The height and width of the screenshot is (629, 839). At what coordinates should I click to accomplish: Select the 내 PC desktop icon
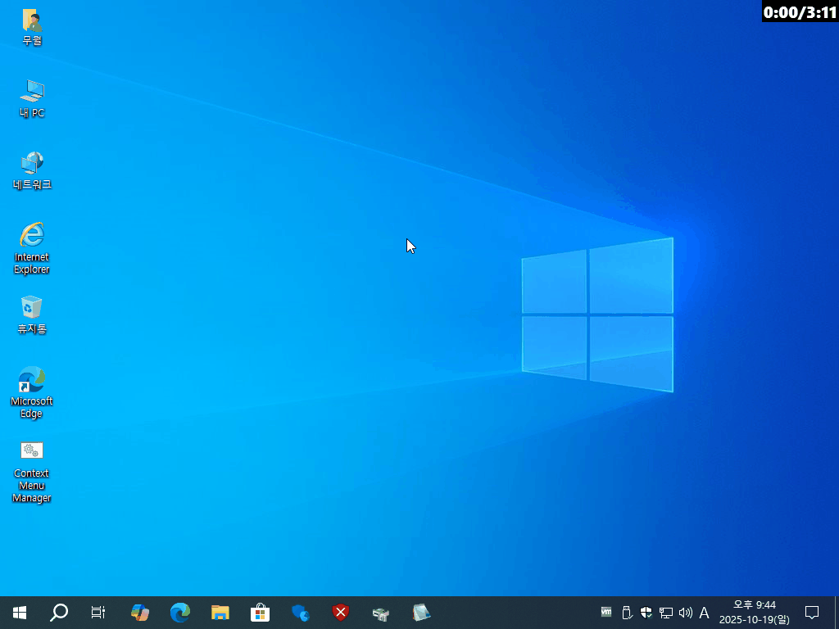point(32,98)
